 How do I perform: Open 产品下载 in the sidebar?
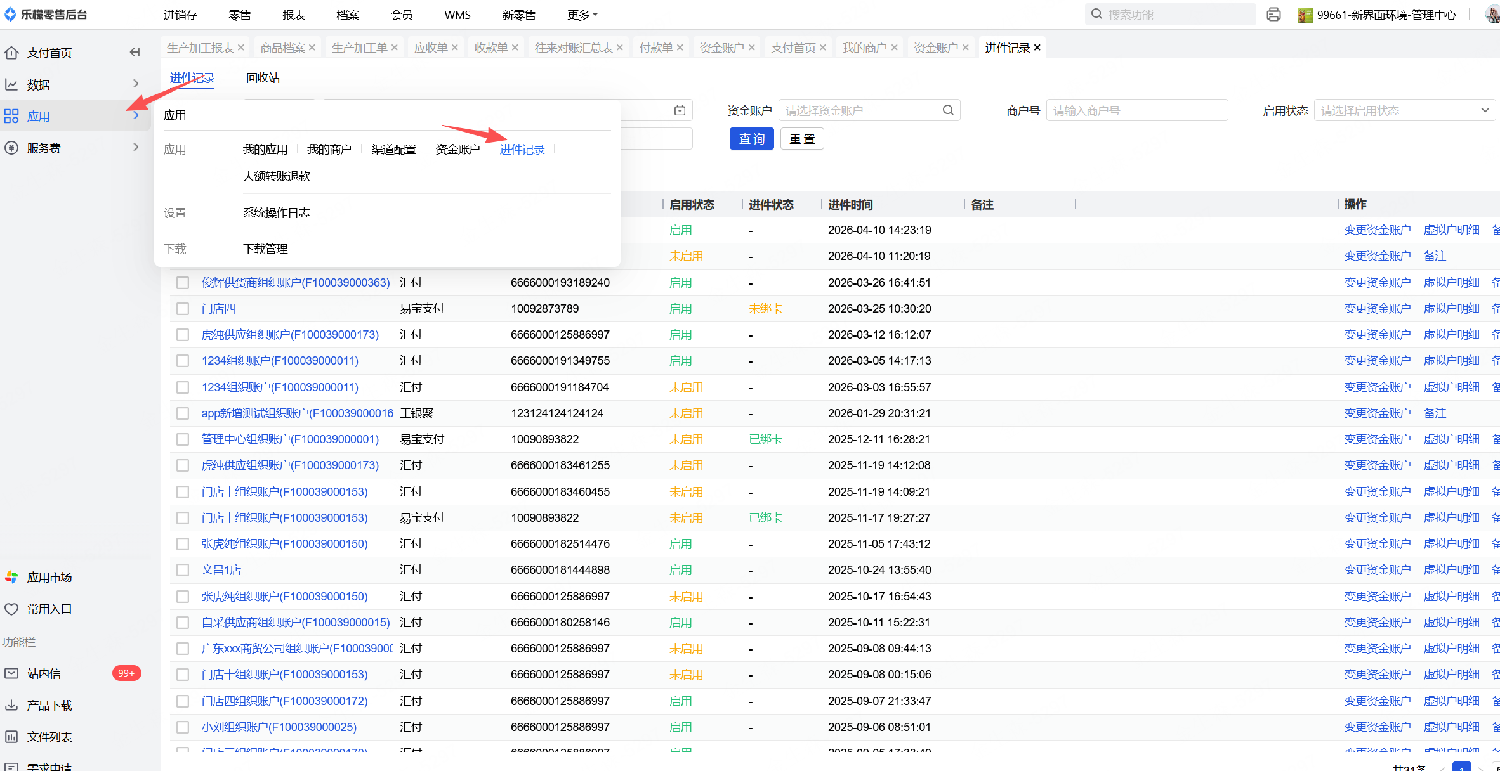point(49,705)
